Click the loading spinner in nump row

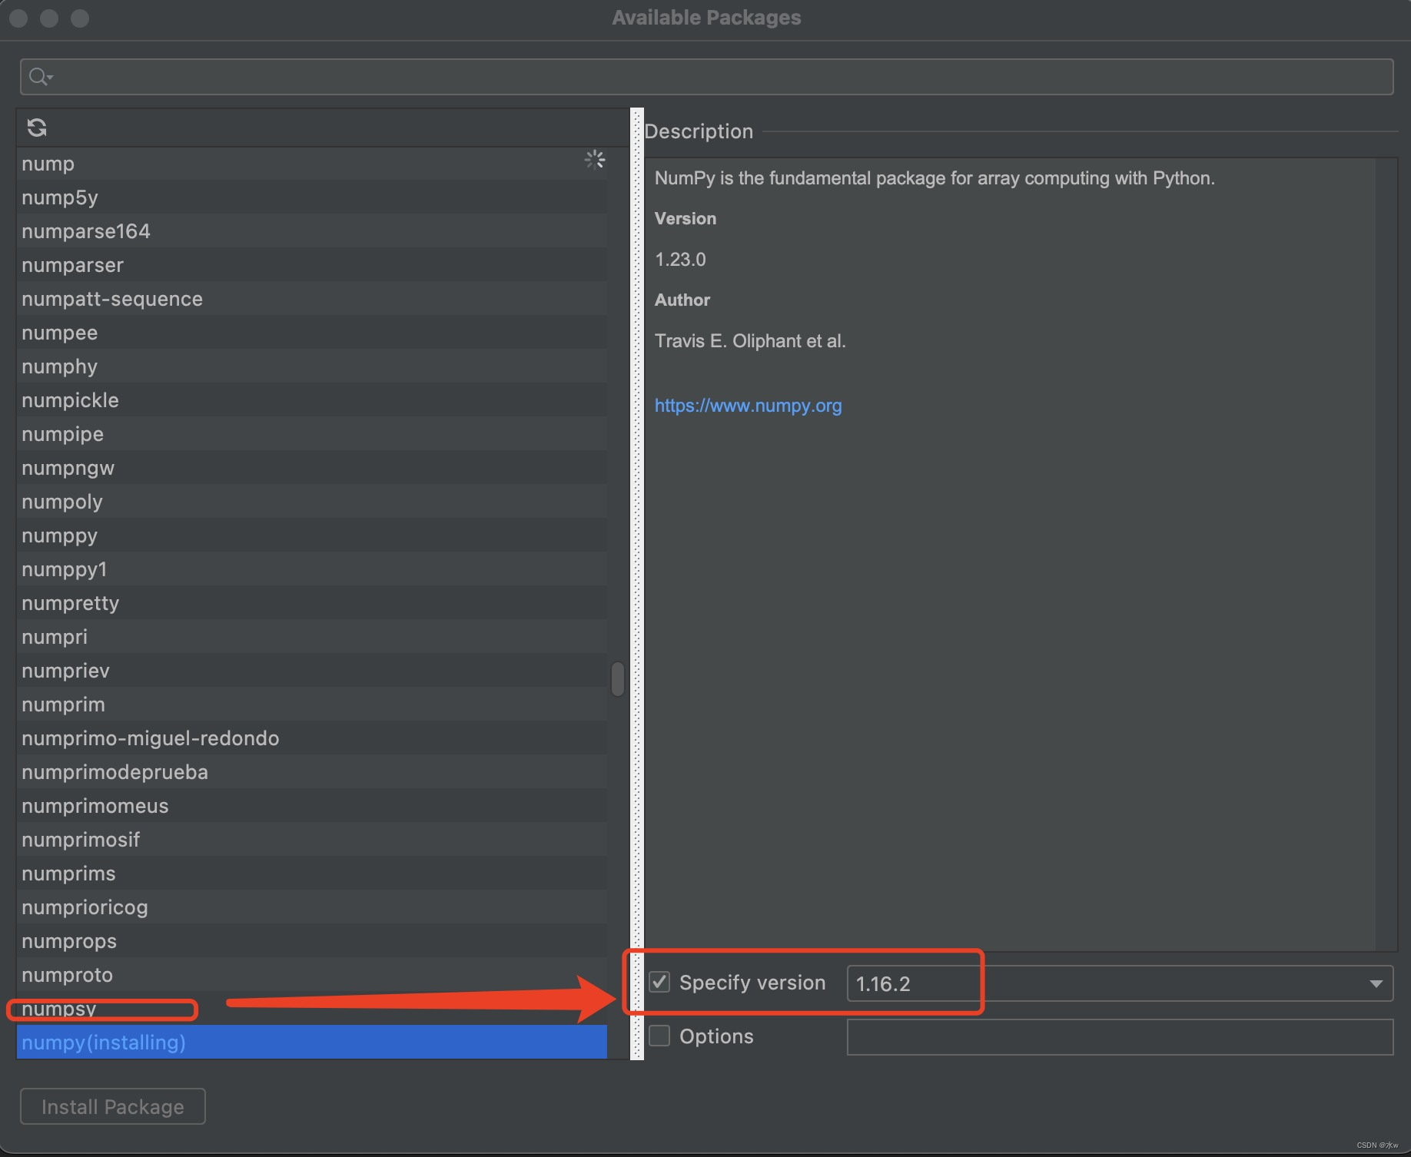[x=595, y=160]
